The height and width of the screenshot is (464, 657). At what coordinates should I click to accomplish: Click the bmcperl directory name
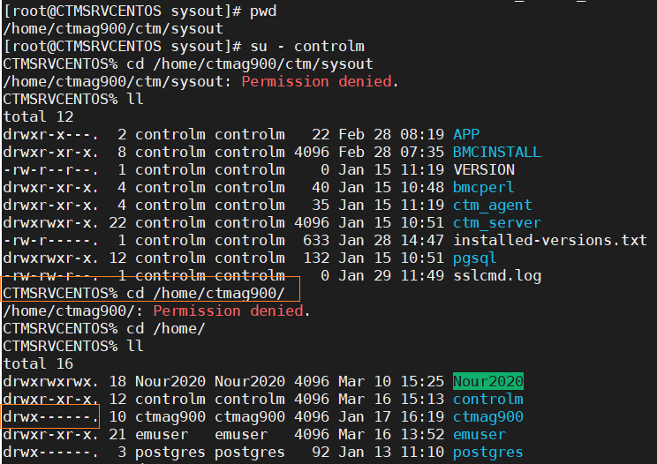(484, 187)
